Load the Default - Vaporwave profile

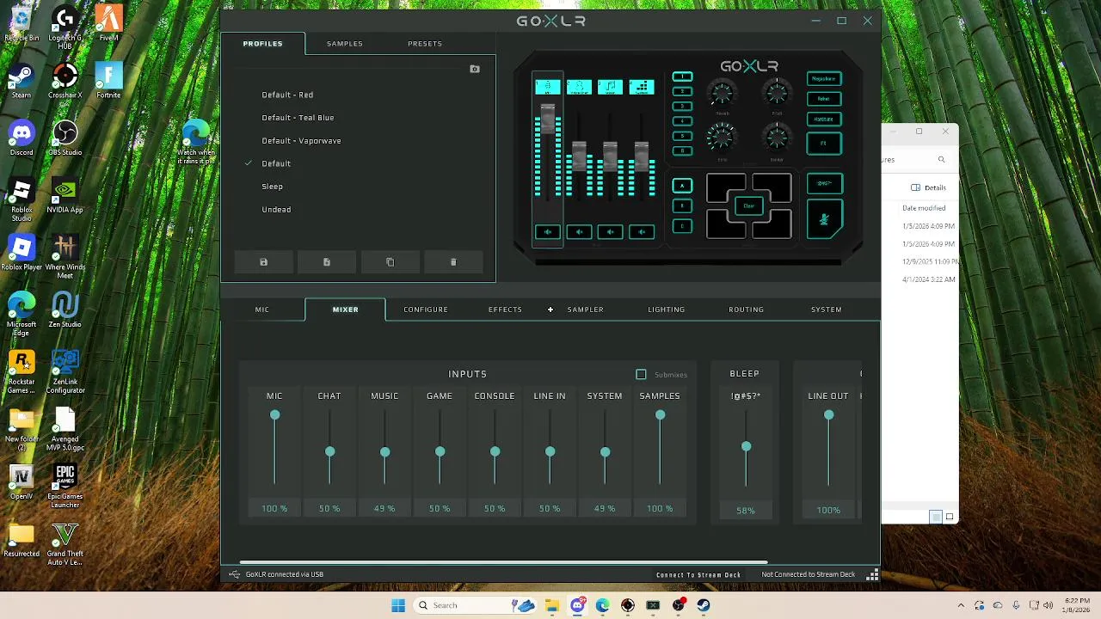301,141
